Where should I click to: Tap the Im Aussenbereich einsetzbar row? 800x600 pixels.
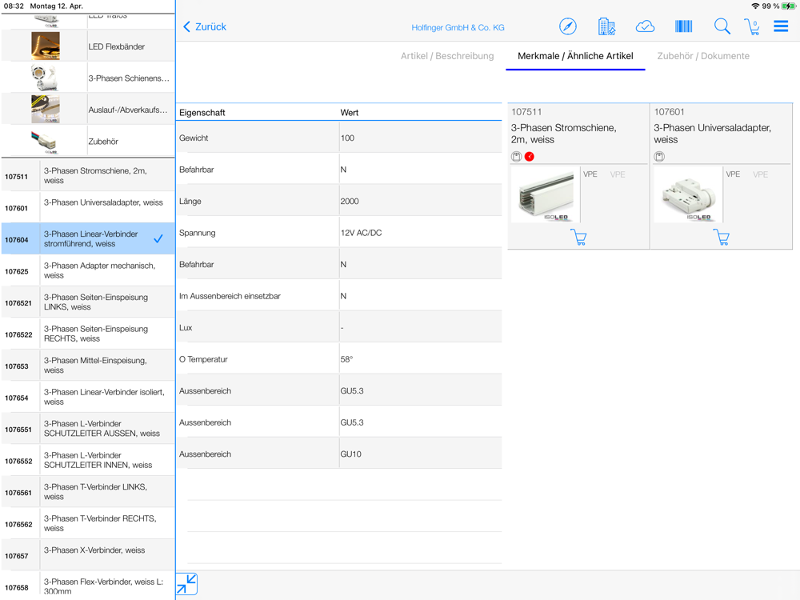pyautogui.click(x=338, y=296)
